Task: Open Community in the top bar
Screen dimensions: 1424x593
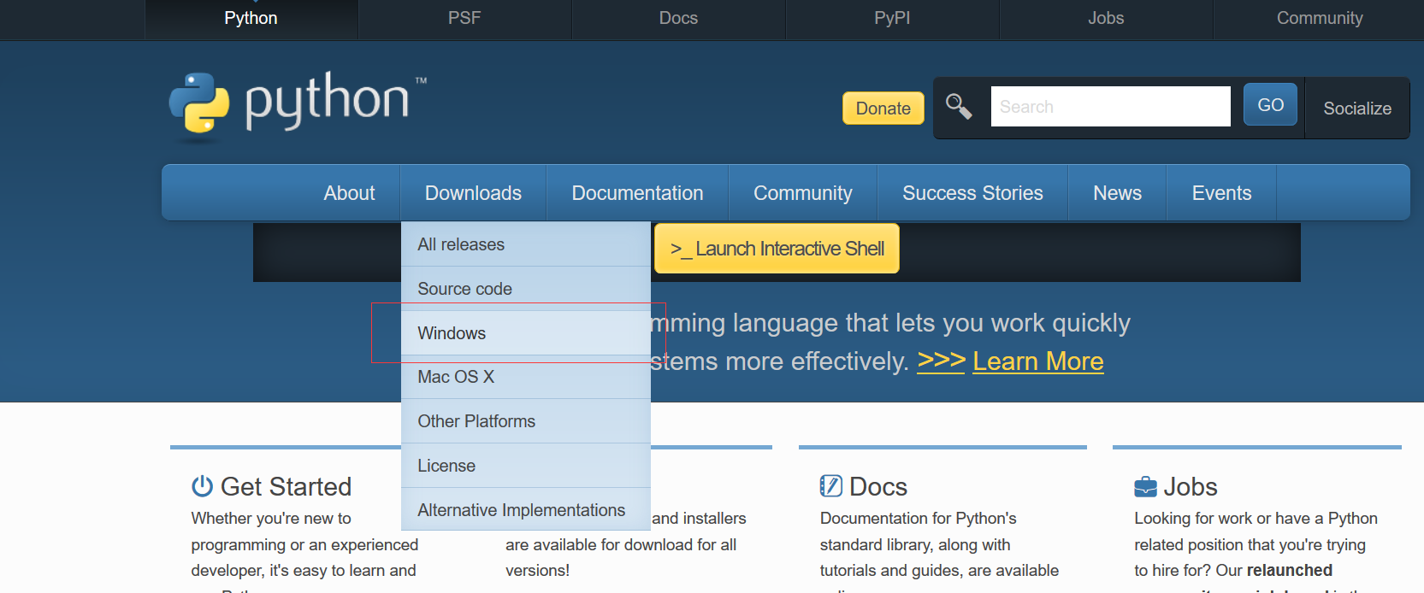Action: pyautogui.click(x=1320, y=19)
